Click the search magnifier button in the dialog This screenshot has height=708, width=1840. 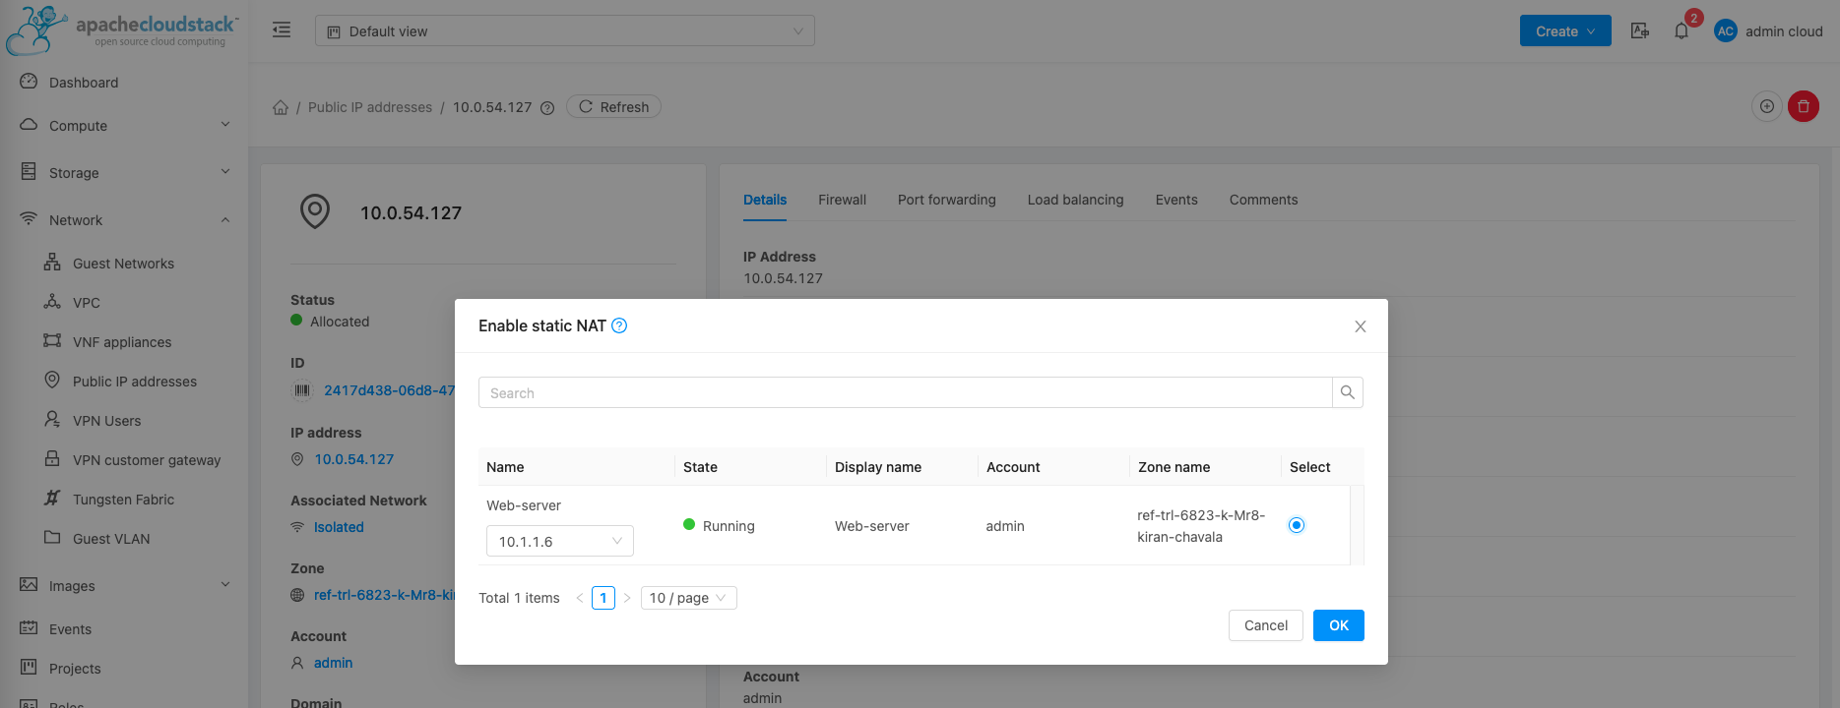[x=1348, y=392]
